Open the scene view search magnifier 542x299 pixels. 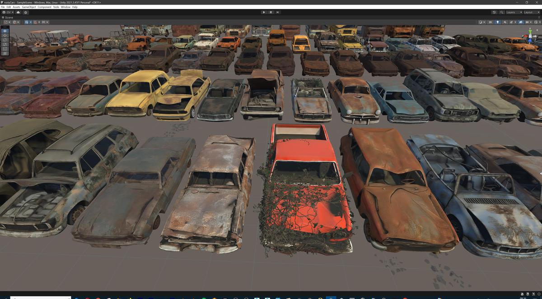[x=502, y=12]
